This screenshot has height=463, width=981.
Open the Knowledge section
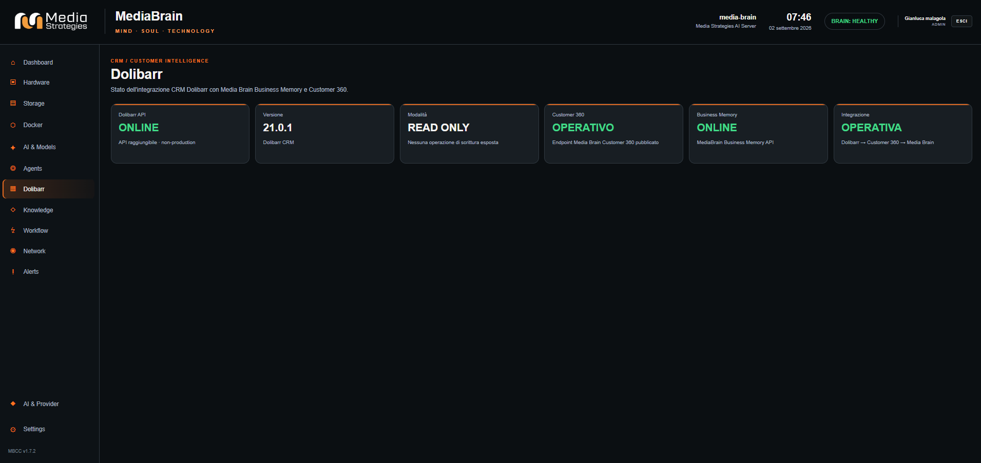pos(49,210)
